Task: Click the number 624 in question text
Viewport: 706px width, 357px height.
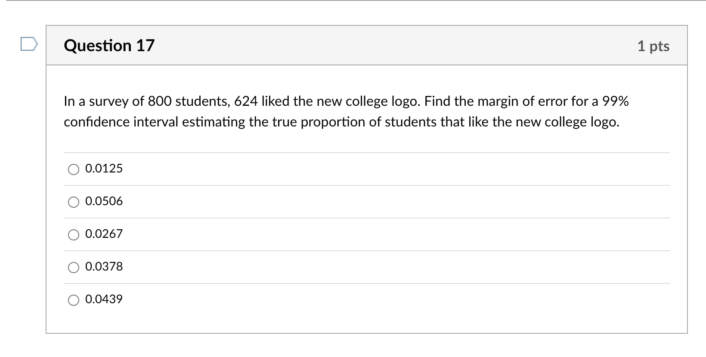Action: point(246,102)
